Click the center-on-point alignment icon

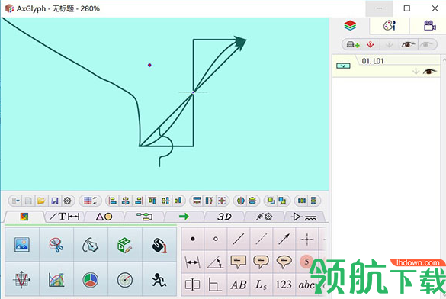pyautogui.click(x=222, y=201)
